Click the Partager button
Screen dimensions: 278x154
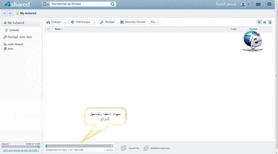point(108,22)
